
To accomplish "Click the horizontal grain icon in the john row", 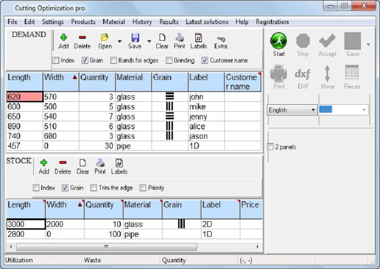I will [170, 97].
